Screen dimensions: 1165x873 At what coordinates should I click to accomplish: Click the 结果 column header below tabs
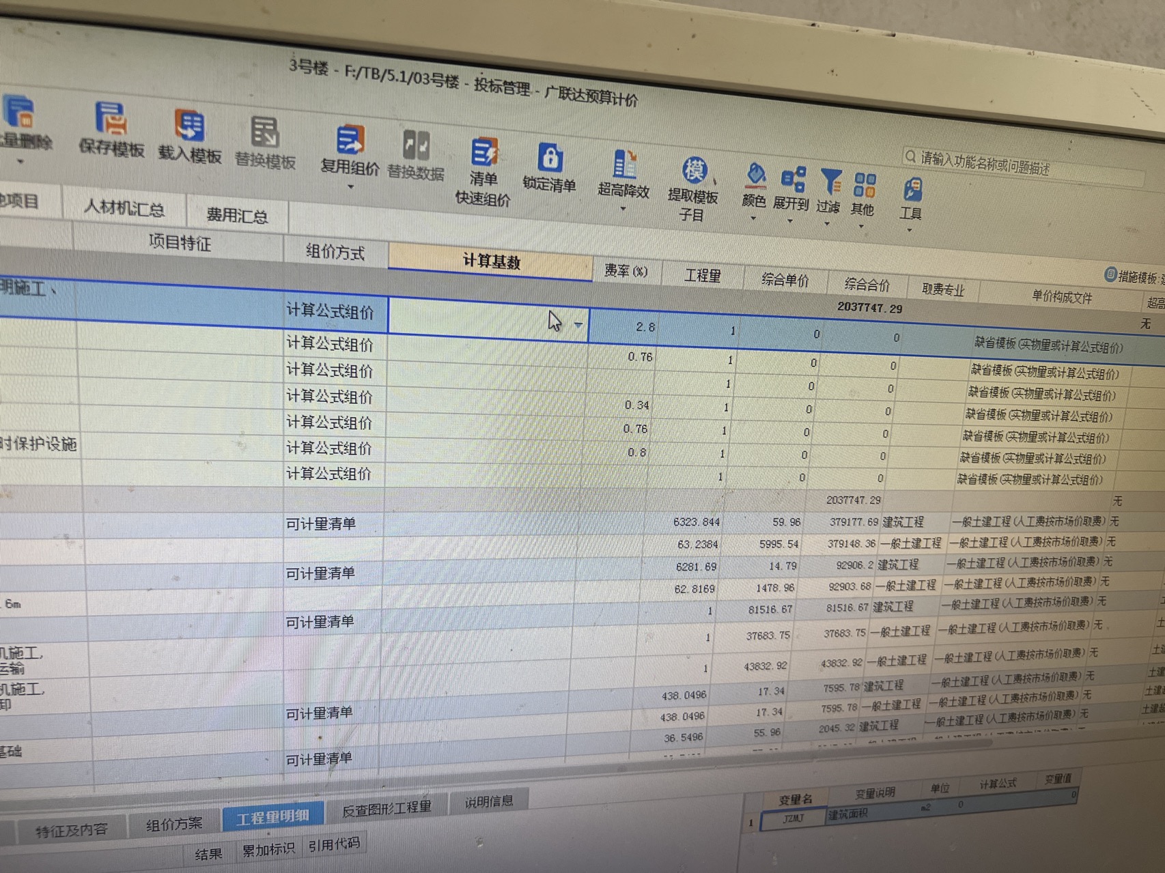tap(208, 854)
